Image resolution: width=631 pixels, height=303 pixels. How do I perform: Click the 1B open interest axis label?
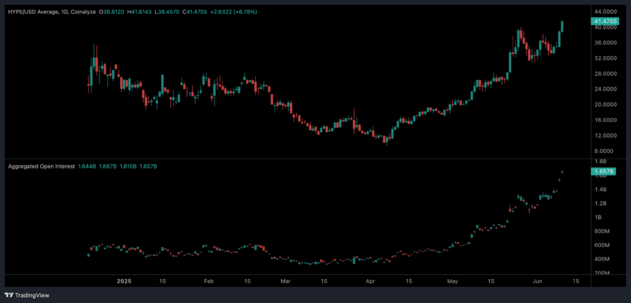pos(598,217)
